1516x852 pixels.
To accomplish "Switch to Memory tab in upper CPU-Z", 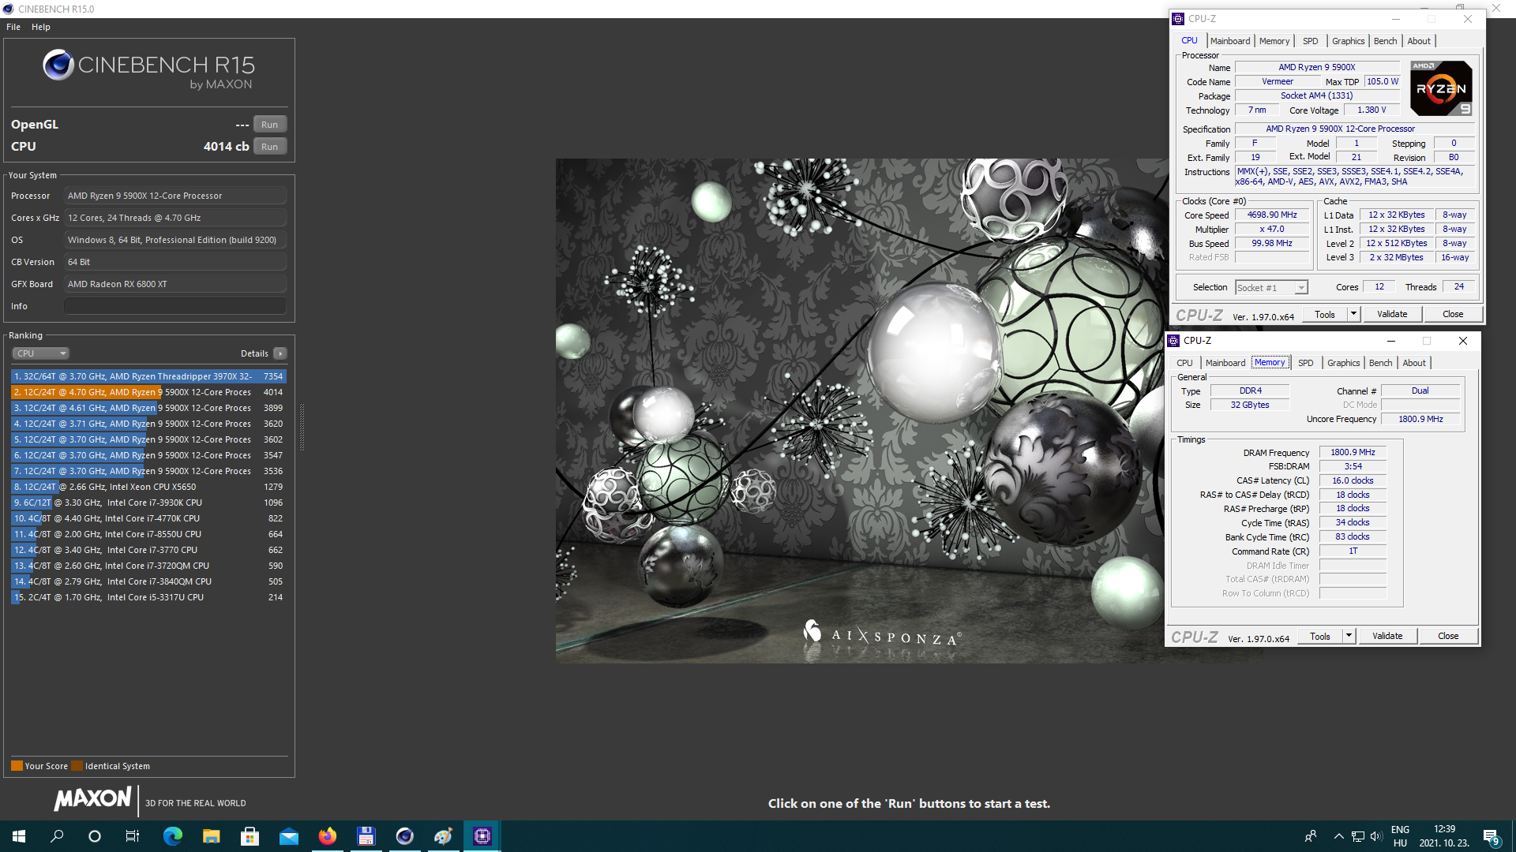I will (x=1274, y=41).
